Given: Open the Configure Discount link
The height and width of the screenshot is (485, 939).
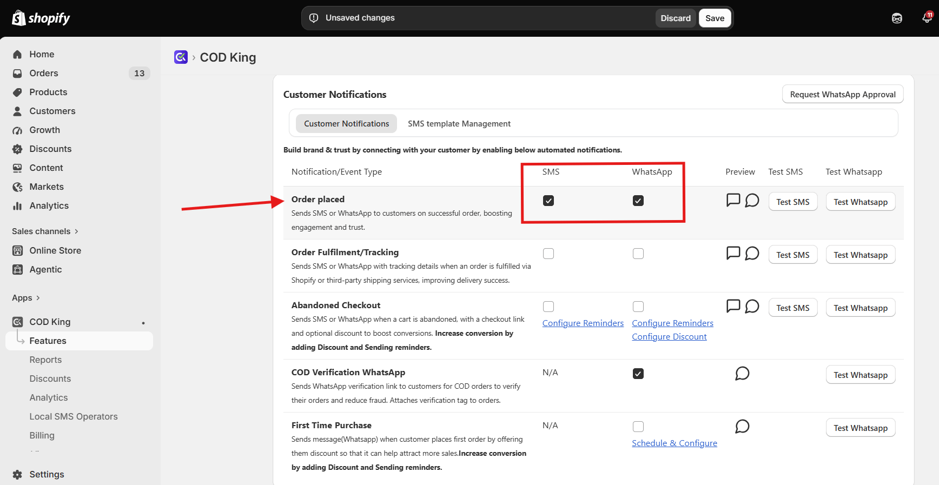Looking at the screenshot, I should [x=669, y=336].
